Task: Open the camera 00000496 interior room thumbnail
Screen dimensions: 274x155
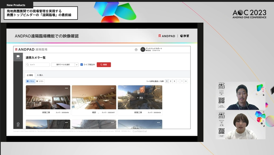Action: (48, 97)
